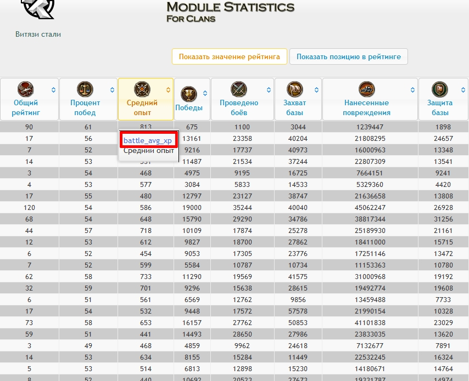Sort by Нанесенные повреждения using its arrows
Screen dimensions: 469x381
(413, 90)
